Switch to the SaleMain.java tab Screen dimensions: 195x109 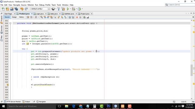(x=69, y=14)
